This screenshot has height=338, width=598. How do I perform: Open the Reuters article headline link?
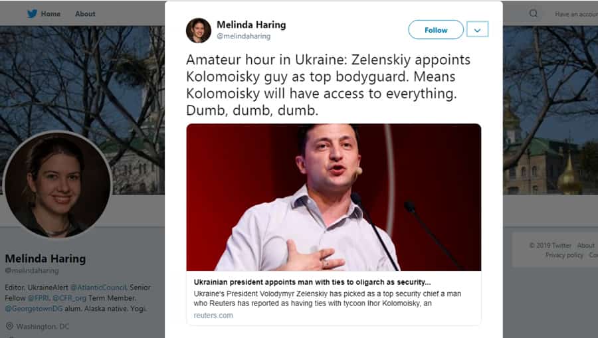[312, 282]
